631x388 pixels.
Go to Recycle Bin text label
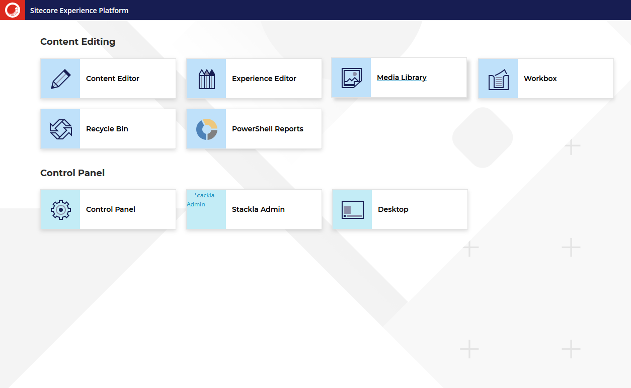click(x=107, y=129)
